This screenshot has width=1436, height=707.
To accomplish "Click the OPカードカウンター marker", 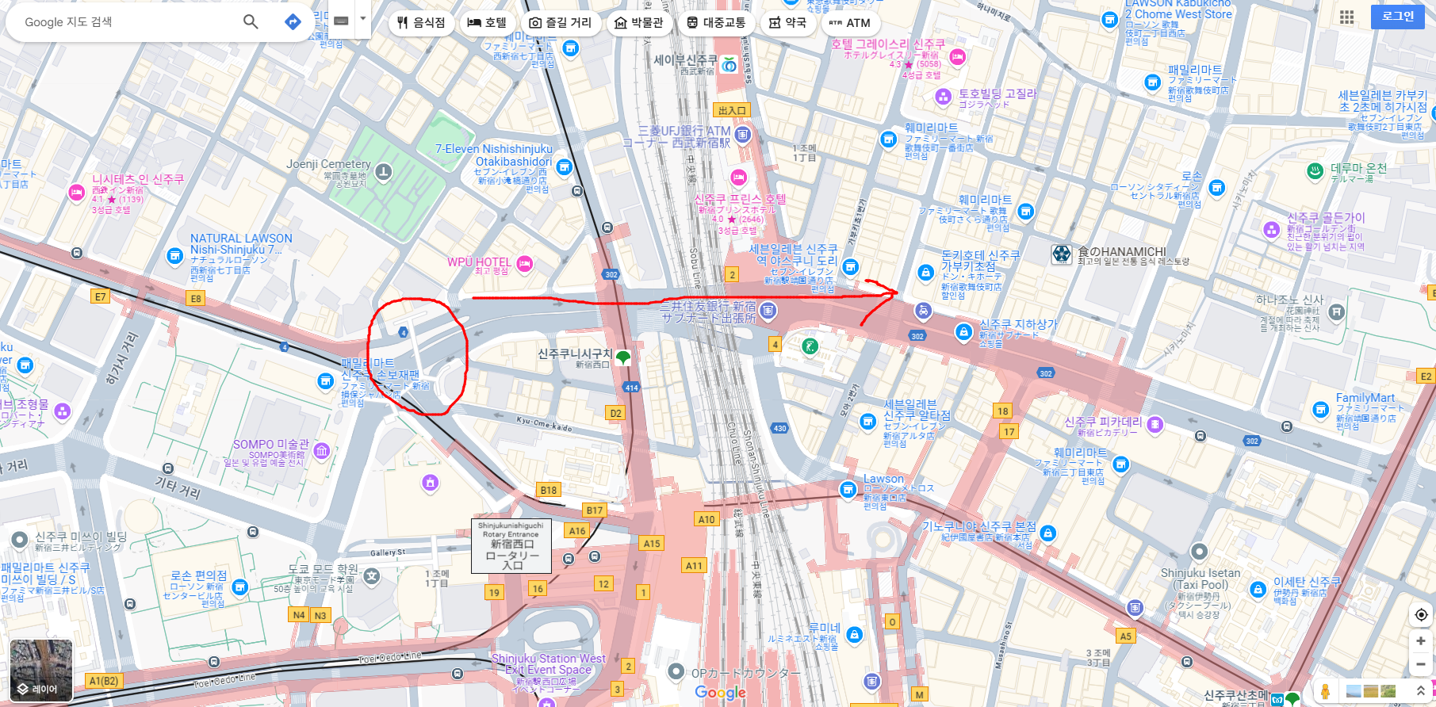I will pyautogui.click(x=676, y=672).
